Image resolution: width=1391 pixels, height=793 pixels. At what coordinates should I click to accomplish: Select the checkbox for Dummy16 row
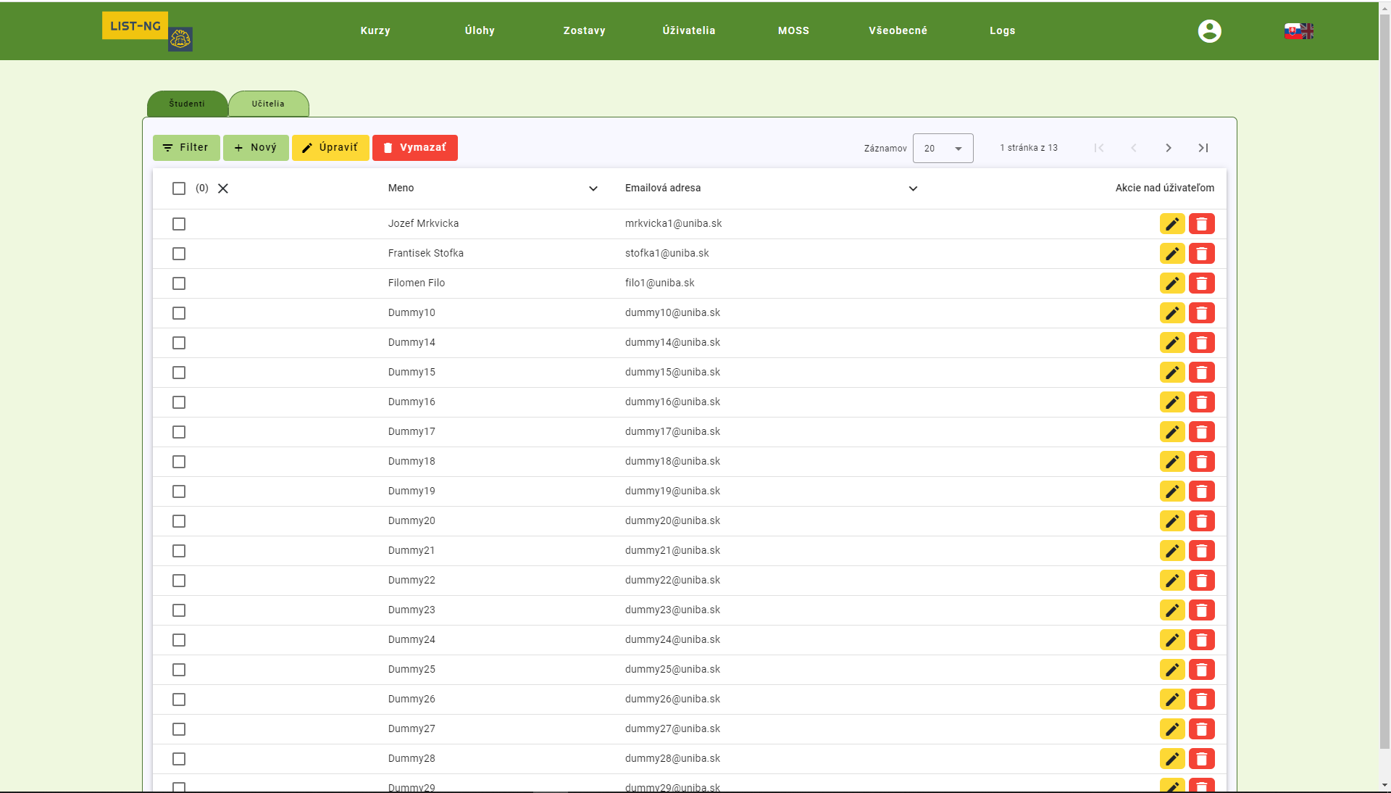pos(179,402)
